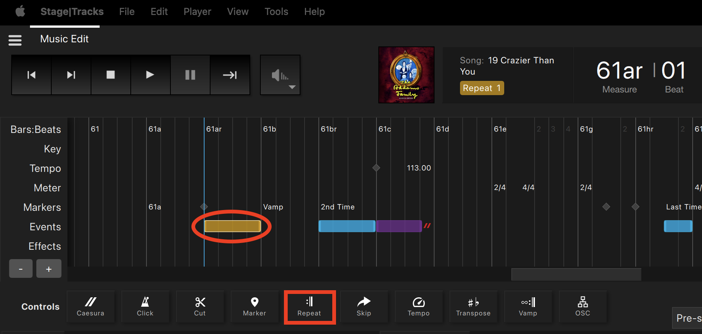Select the gold repeat event at 61ar

[x=232, y=226]
